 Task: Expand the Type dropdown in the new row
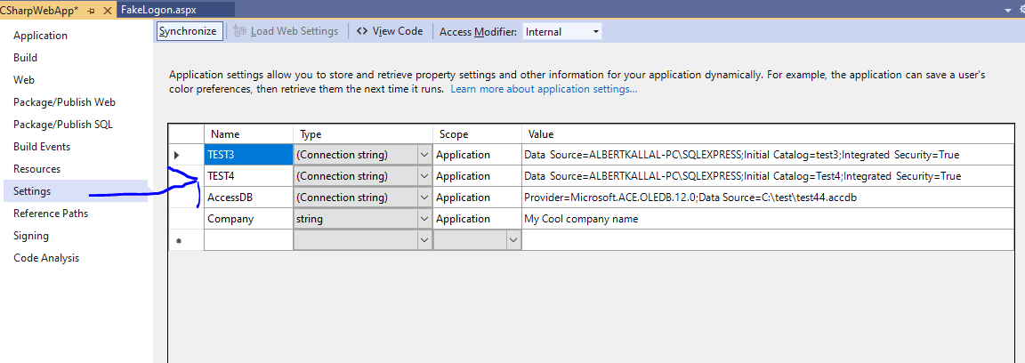coord(424,241)
